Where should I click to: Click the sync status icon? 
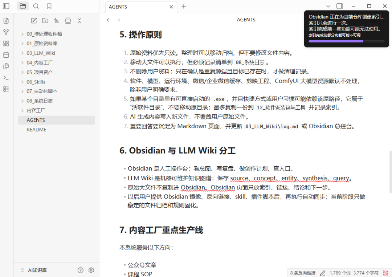[x=386, y=273]
